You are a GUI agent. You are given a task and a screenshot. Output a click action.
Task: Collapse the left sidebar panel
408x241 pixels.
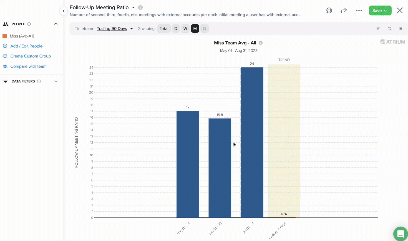point(64,11)
